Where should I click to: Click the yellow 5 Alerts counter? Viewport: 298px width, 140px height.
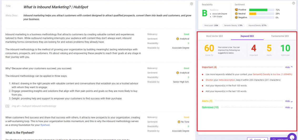coord(269,48)
